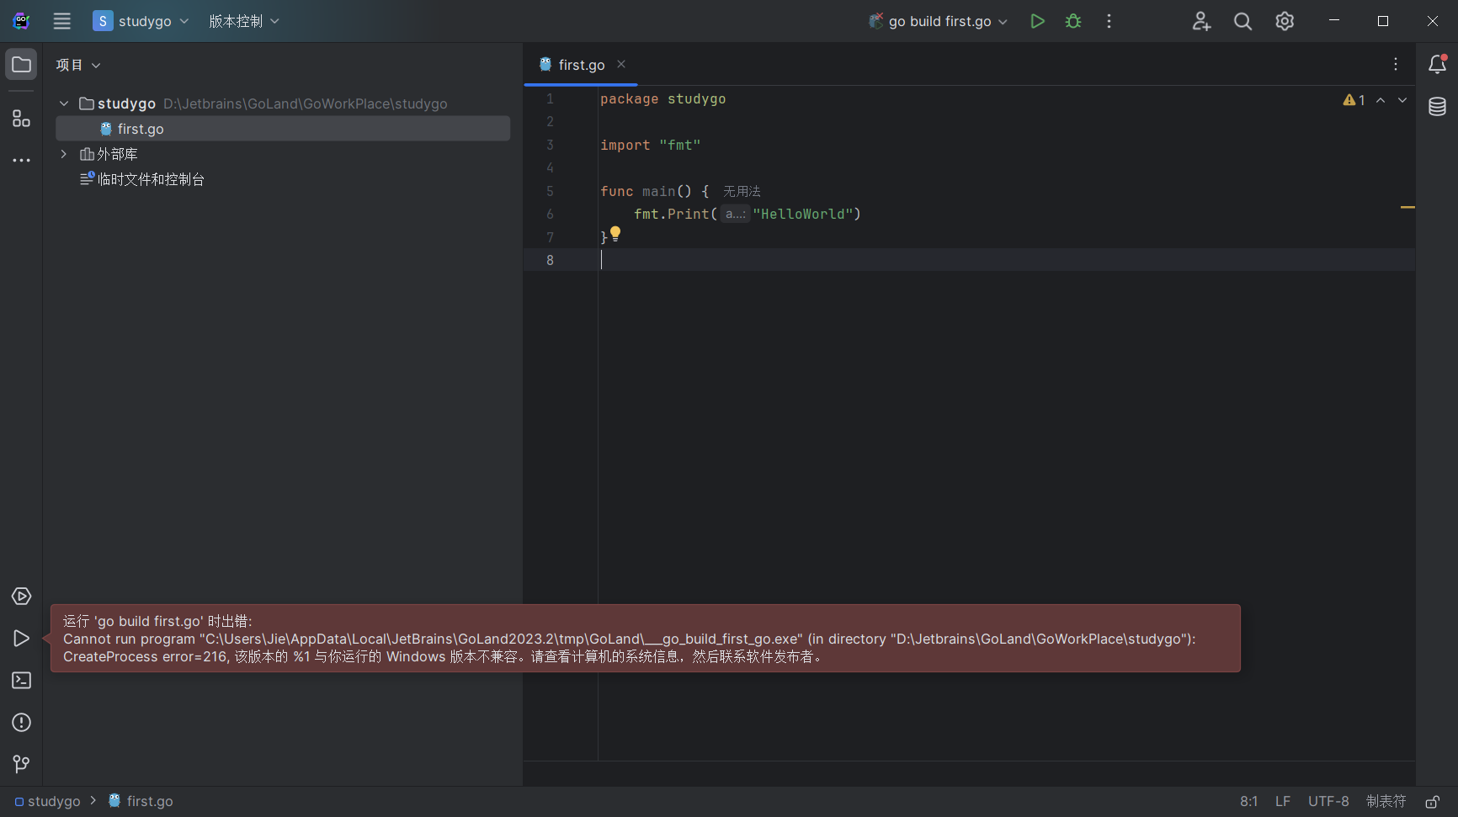Open the Problems tool window
This screenshot has width=1458, height=817.
pyautogui.click(x=21, y=723)
